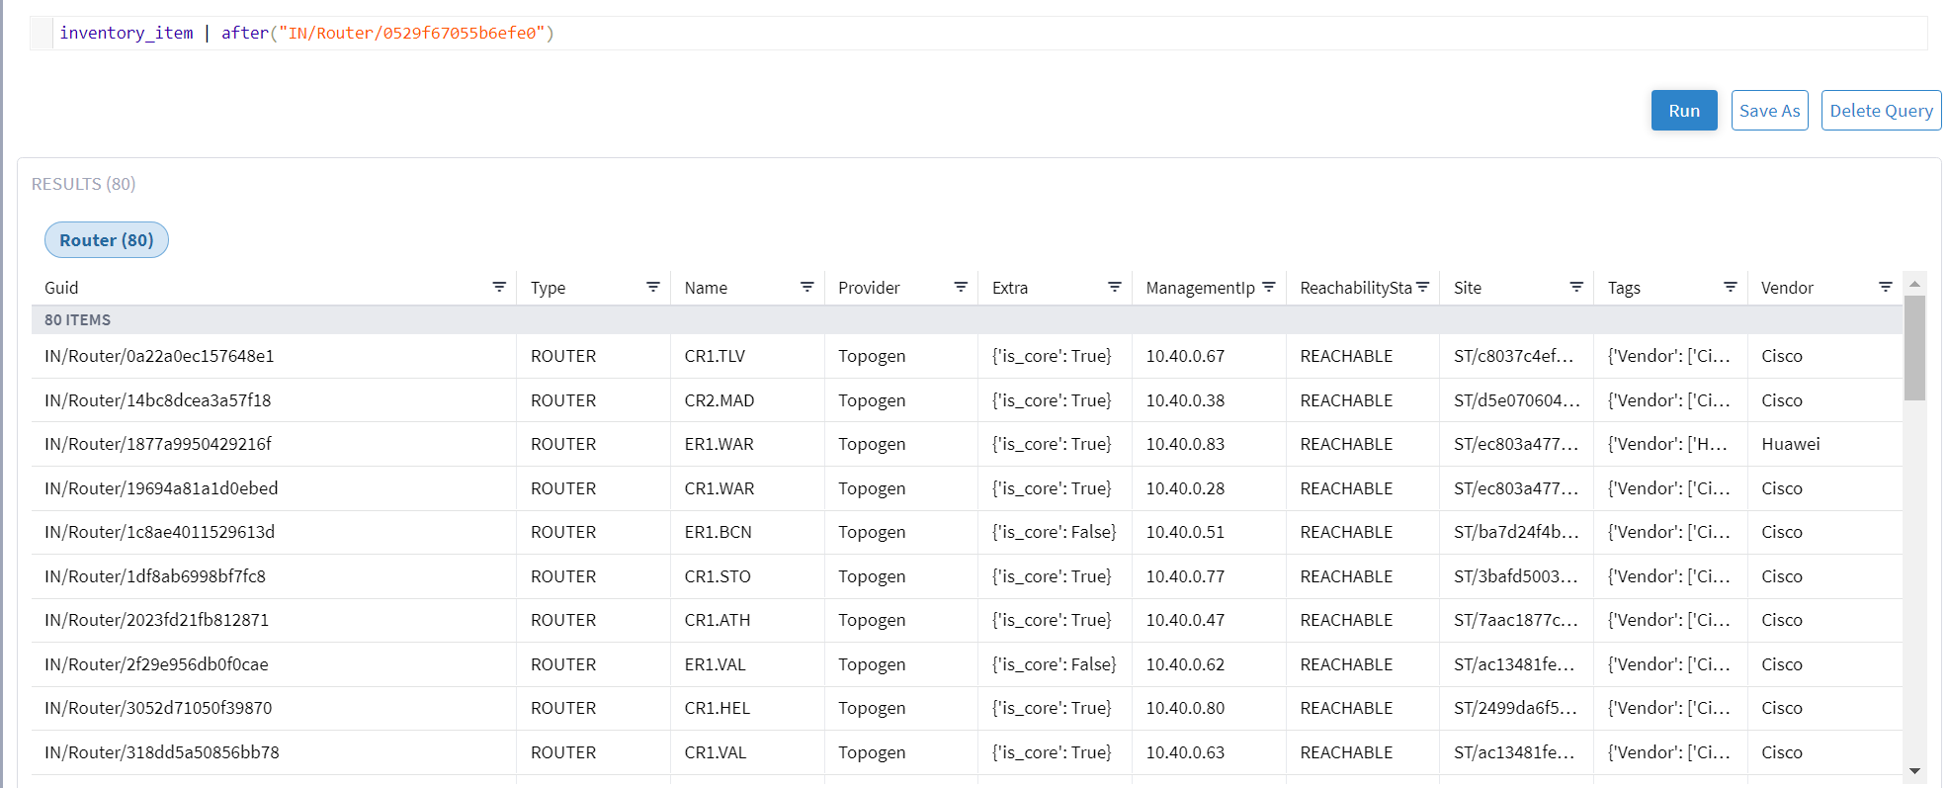The image size is (1948, 788).
Task: Click the CR1.TLV name cell
Action: [715, 356]
